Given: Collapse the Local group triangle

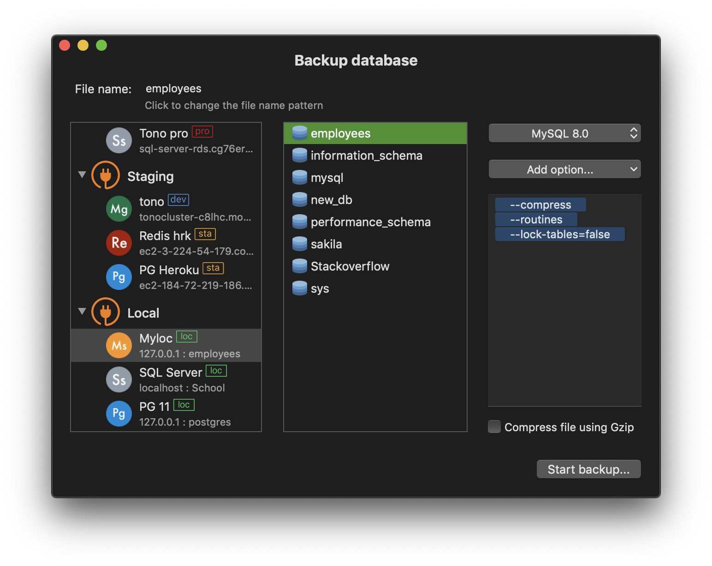Looking at the screenshot, I should click(x=82, y=311).
